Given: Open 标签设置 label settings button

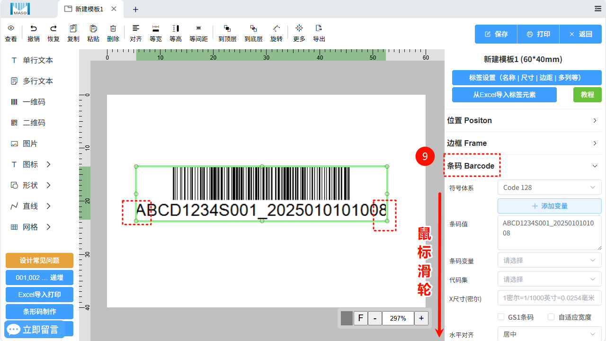Looking at the screenshot, I should point(527,78).
